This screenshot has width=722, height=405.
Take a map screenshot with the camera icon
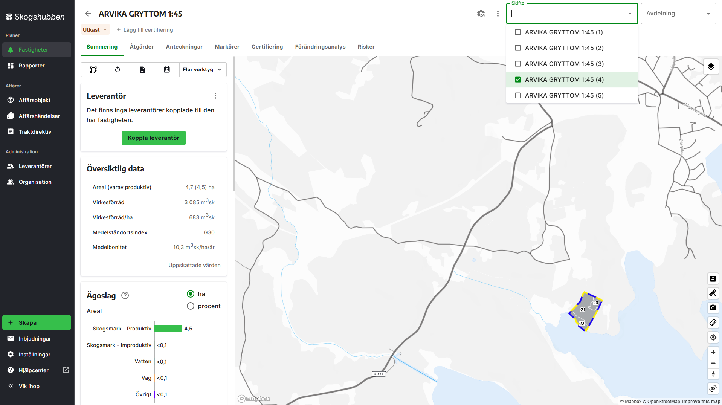coord(713,308)
